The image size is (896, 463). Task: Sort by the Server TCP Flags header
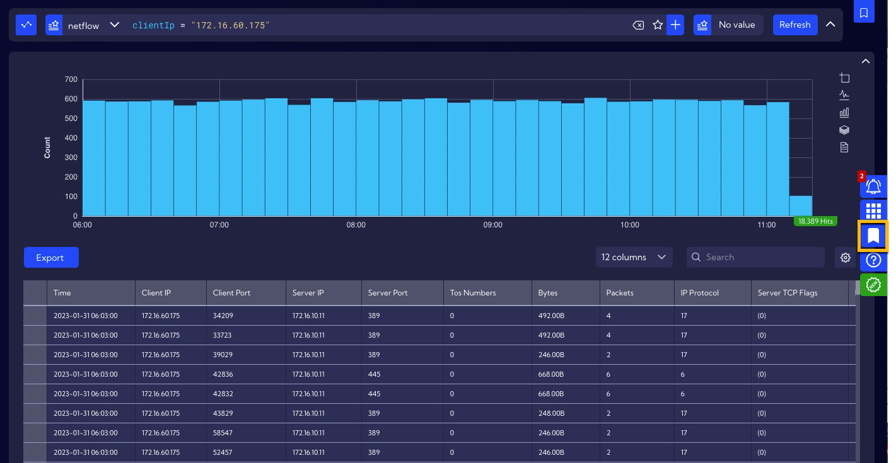coord(800,293)
